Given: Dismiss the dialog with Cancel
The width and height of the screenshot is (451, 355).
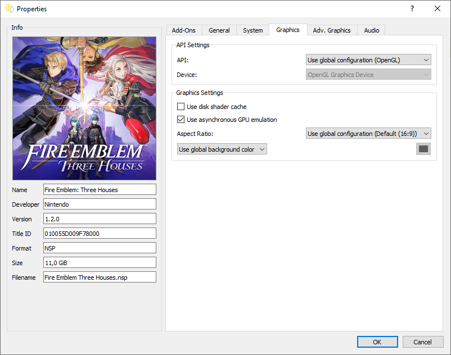Looking at the screenshot, I should point(423,342).
